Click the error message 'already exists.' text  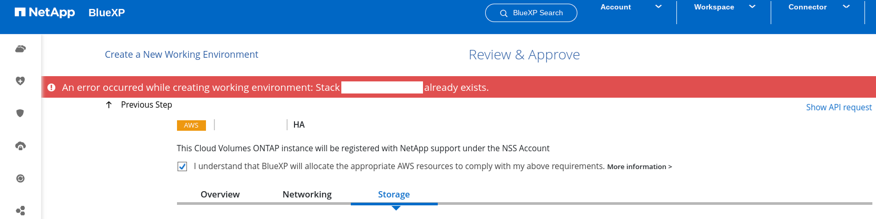tap(457, 88)
